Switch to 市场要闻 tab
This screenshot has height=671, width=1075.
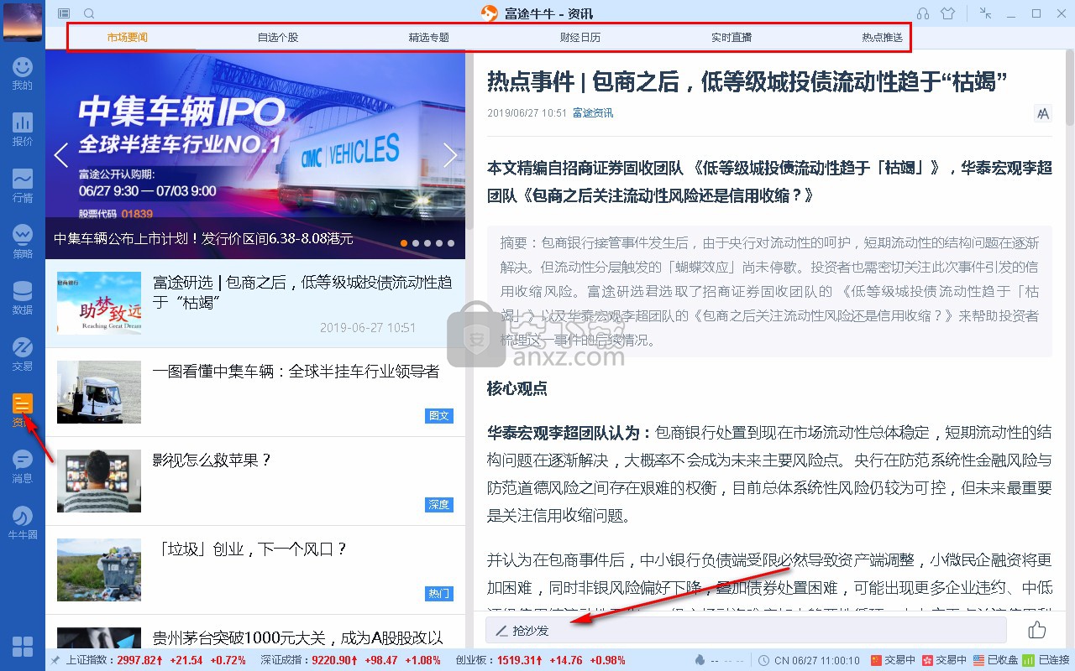[x=128, y=38]
